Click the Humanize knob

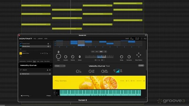(x=129, y=57)
